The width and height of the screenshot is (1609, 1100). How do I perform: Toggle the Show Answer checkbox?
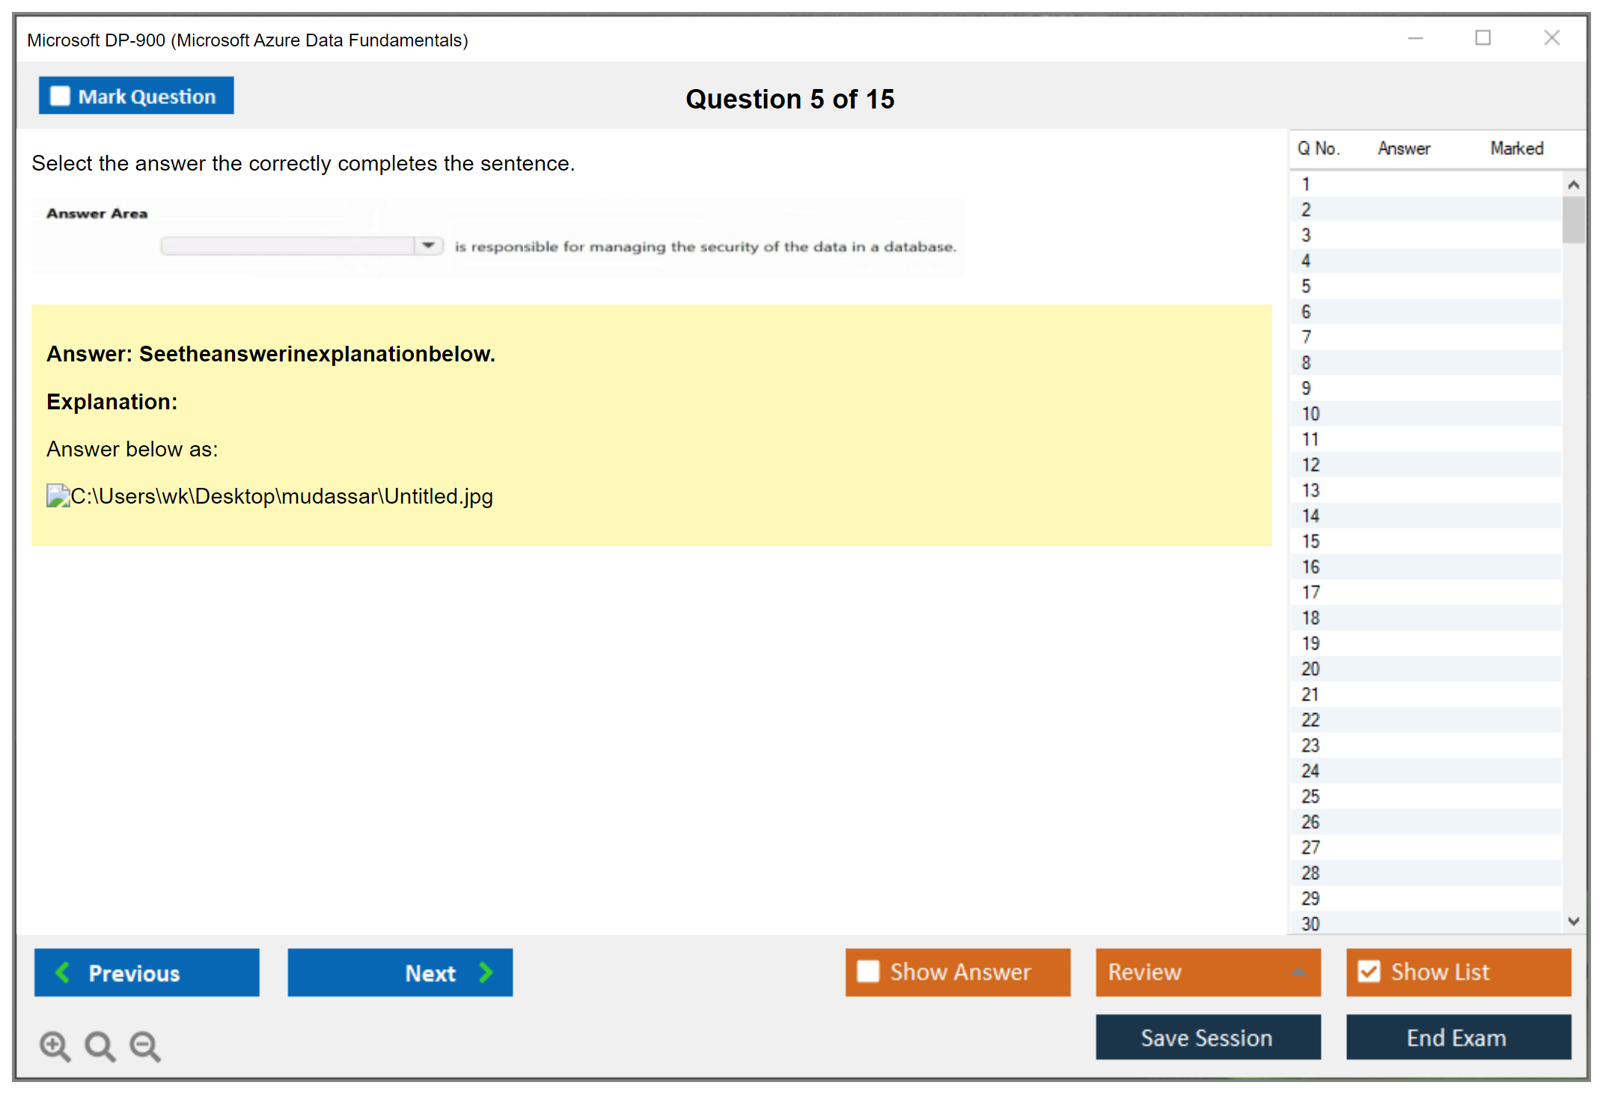pos(868,971)
